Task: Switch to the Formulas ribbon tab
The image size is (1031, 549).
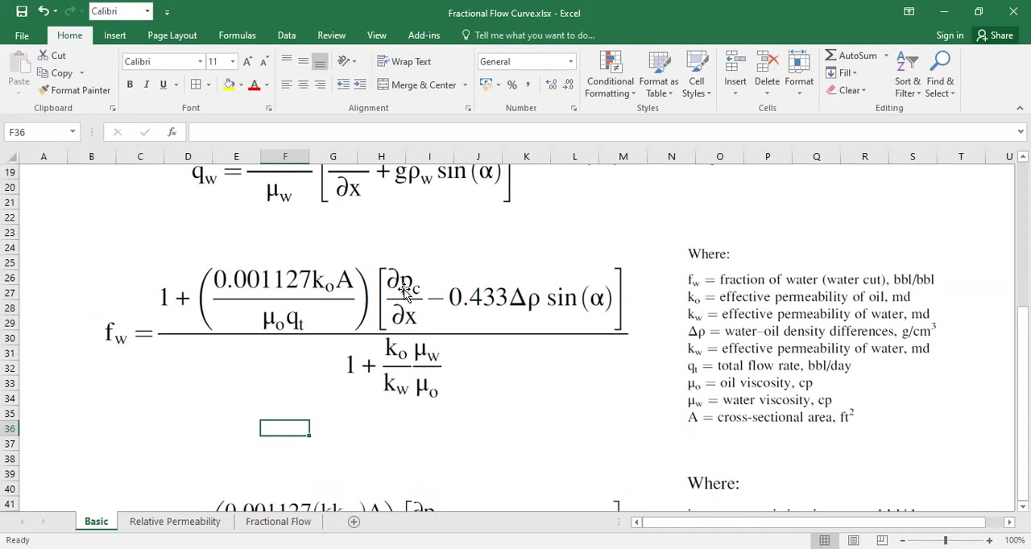Action: (237, 35)
